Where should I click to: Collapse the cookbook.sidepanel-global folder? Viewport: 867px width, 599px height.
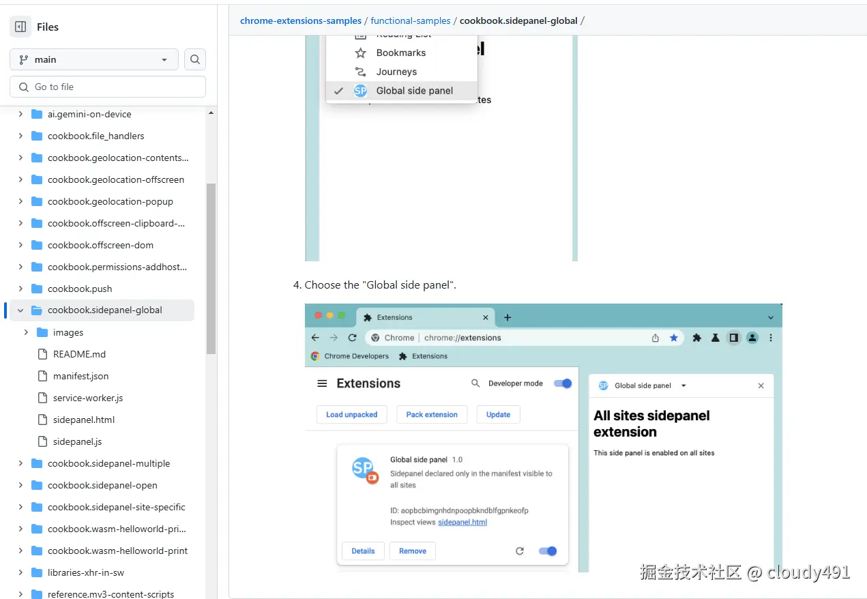[20, 310]
